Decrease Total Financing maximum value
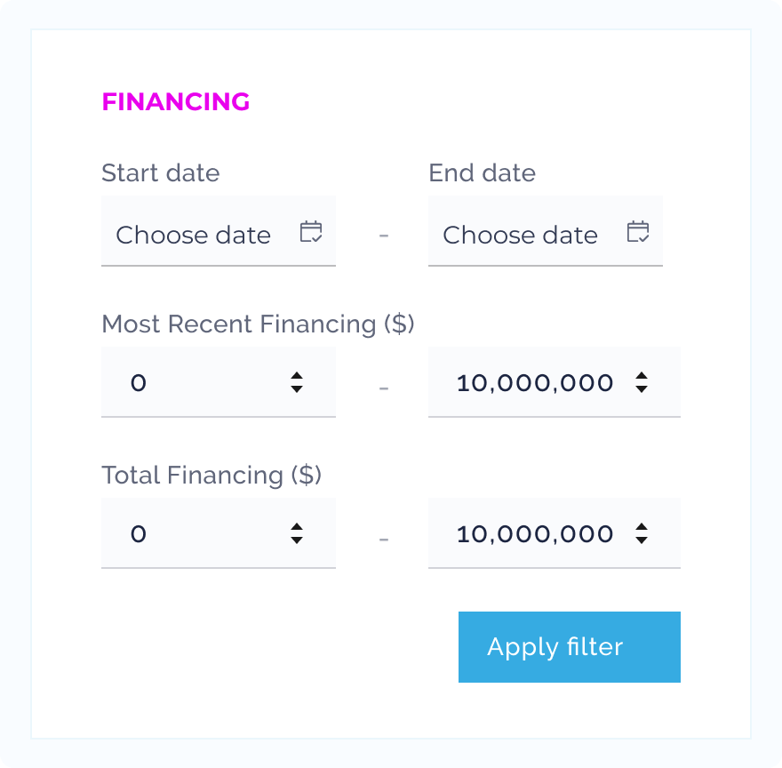782x768 pixels. click(642, 540)
